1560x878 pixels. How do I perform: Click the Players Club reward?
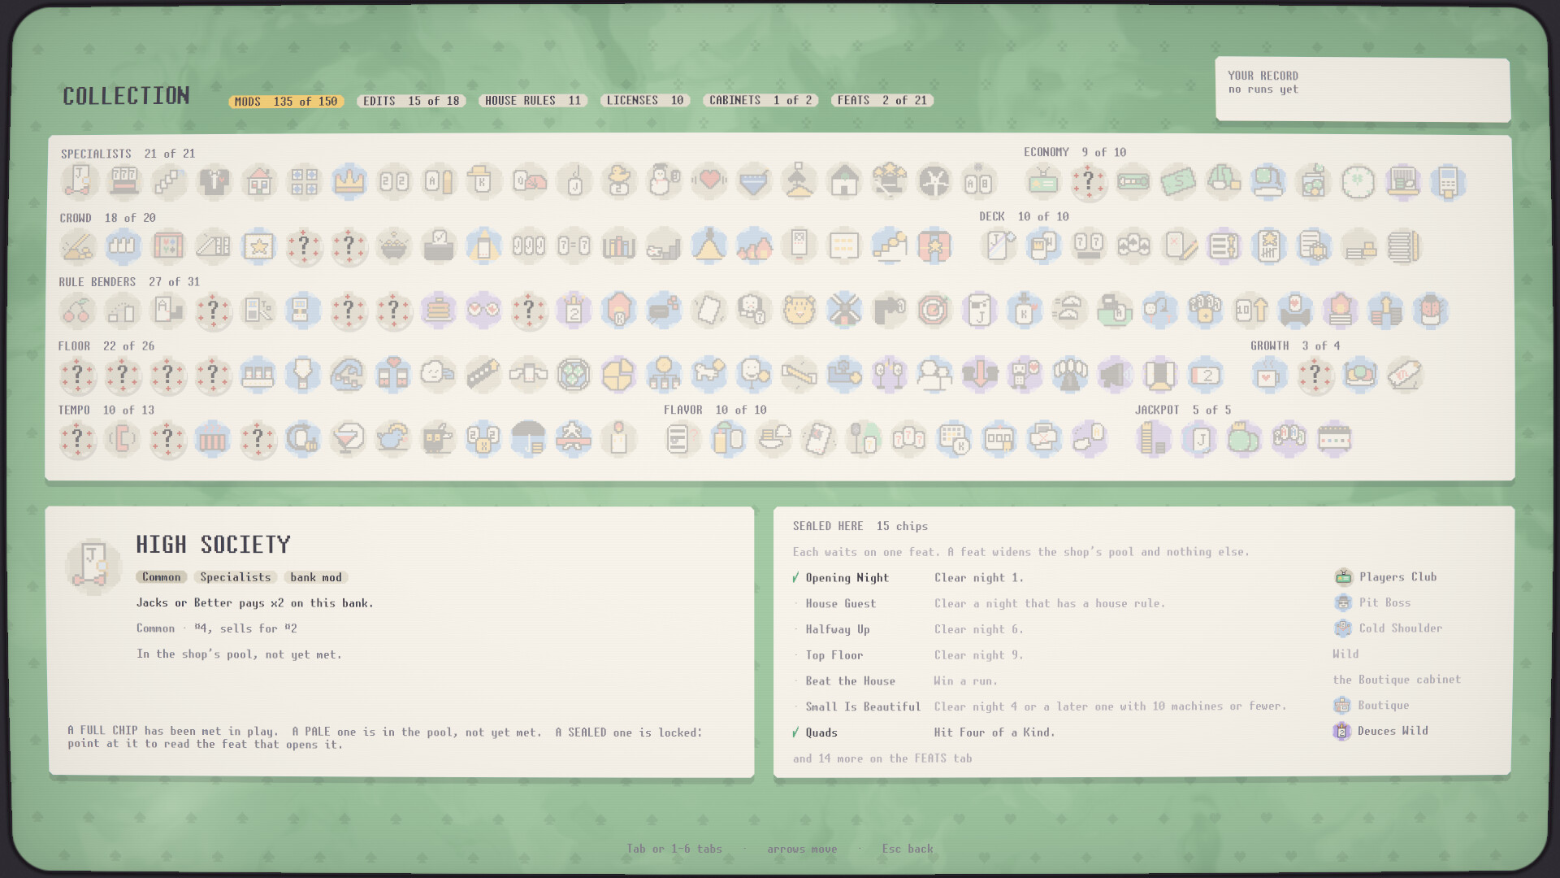(1386, 577)
